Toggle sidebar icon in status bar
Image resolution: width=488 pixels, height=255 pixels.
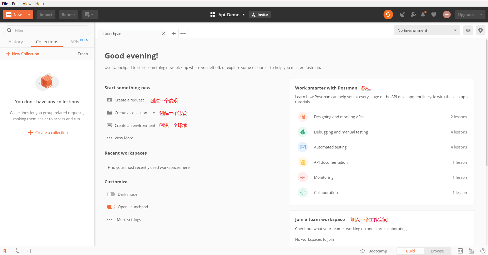tap(6, 251)
